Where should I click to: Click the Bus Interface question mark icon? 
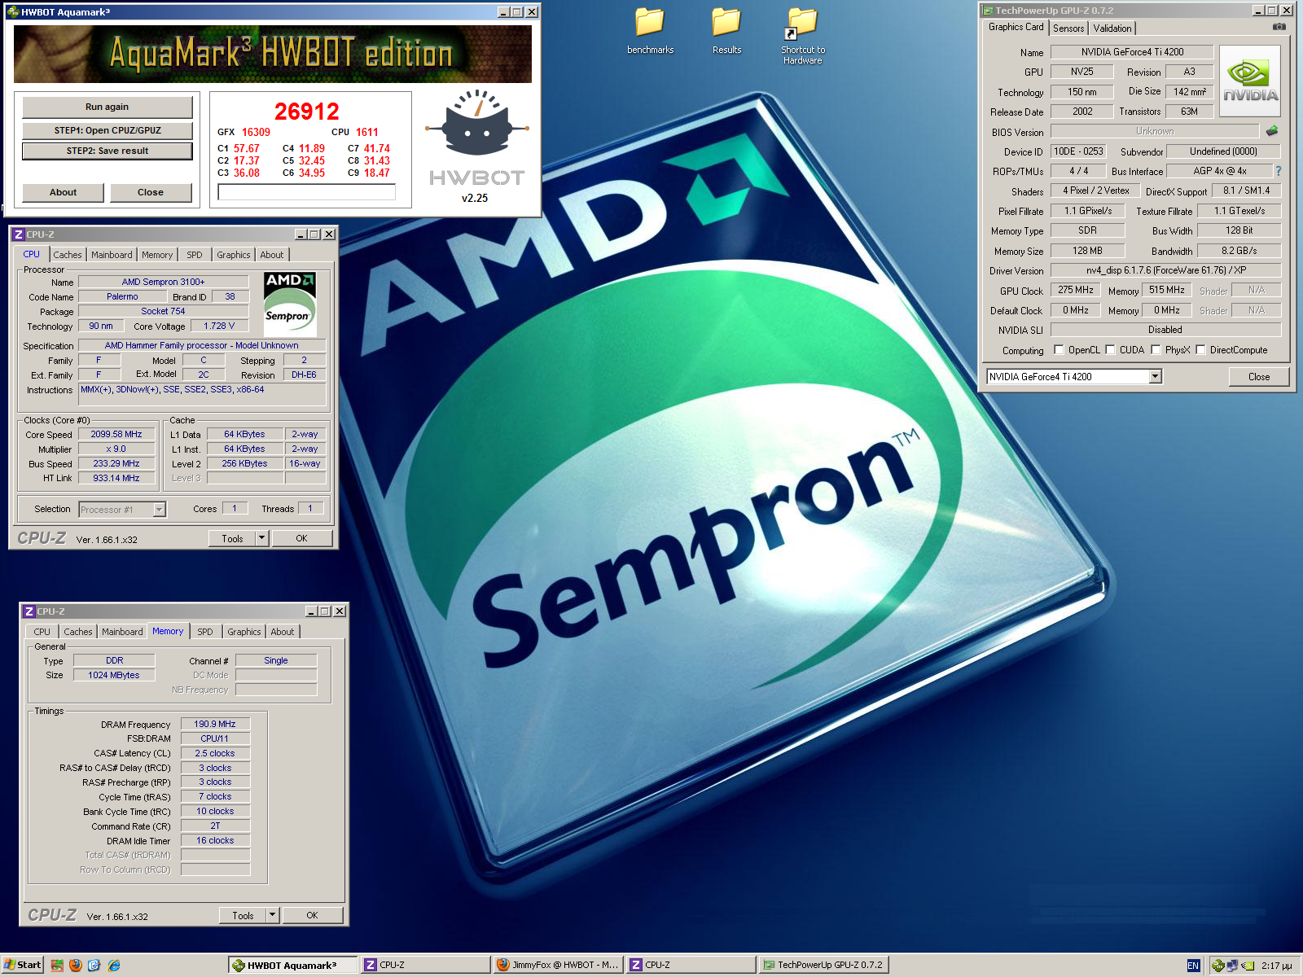[x=1279, y=171]
